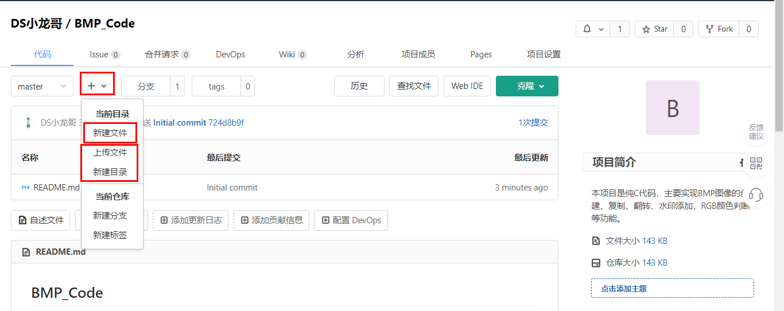Click the 自述文件 button
784x311 pixels.
[x=41, y=220]
